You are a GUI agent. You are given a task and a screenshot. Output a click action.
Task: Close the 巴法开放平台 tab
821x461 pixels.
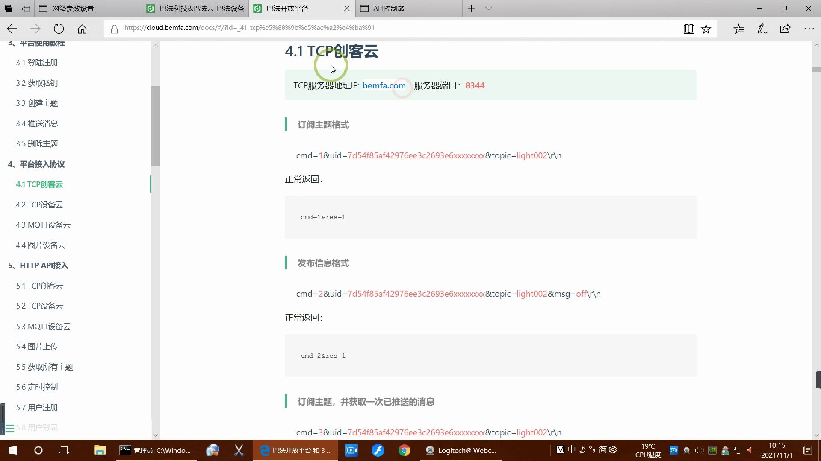347,8
